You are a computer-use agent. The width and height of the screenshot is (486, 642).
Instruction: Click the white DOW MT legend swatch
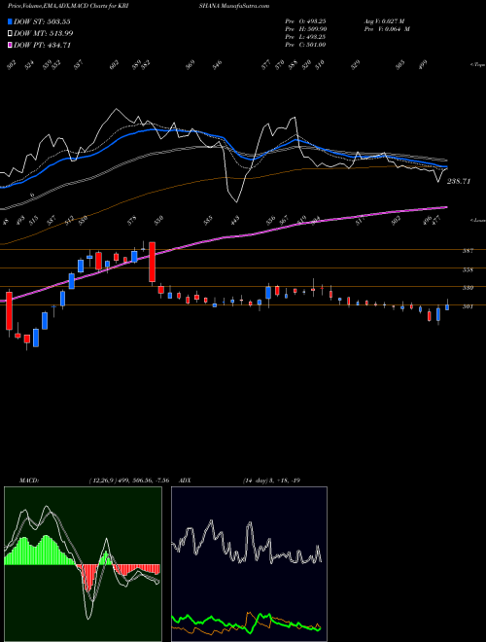pyautogui.click(x=11, y=34)
